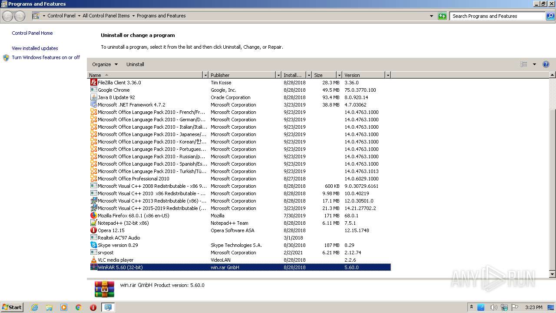The width and height of the screenshot is (556, 313).
Task: Launch Opera from the taskbar
Action: [x=93, y=307]
